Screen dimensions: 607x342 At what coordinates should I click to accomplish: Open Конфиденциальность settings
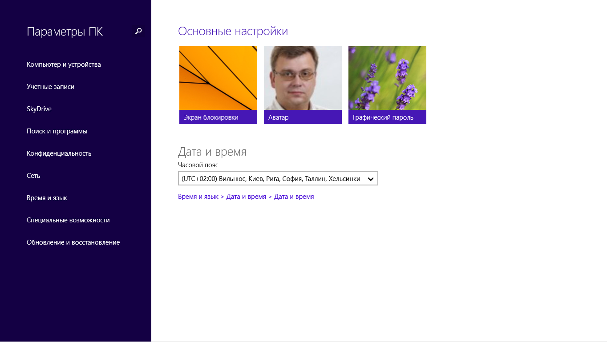[59, 153]
